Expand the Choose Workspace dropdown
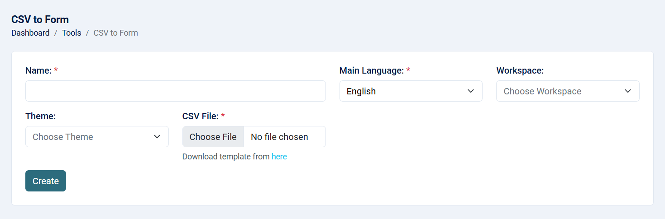This screenshot has width=665, height=219. 568,91
